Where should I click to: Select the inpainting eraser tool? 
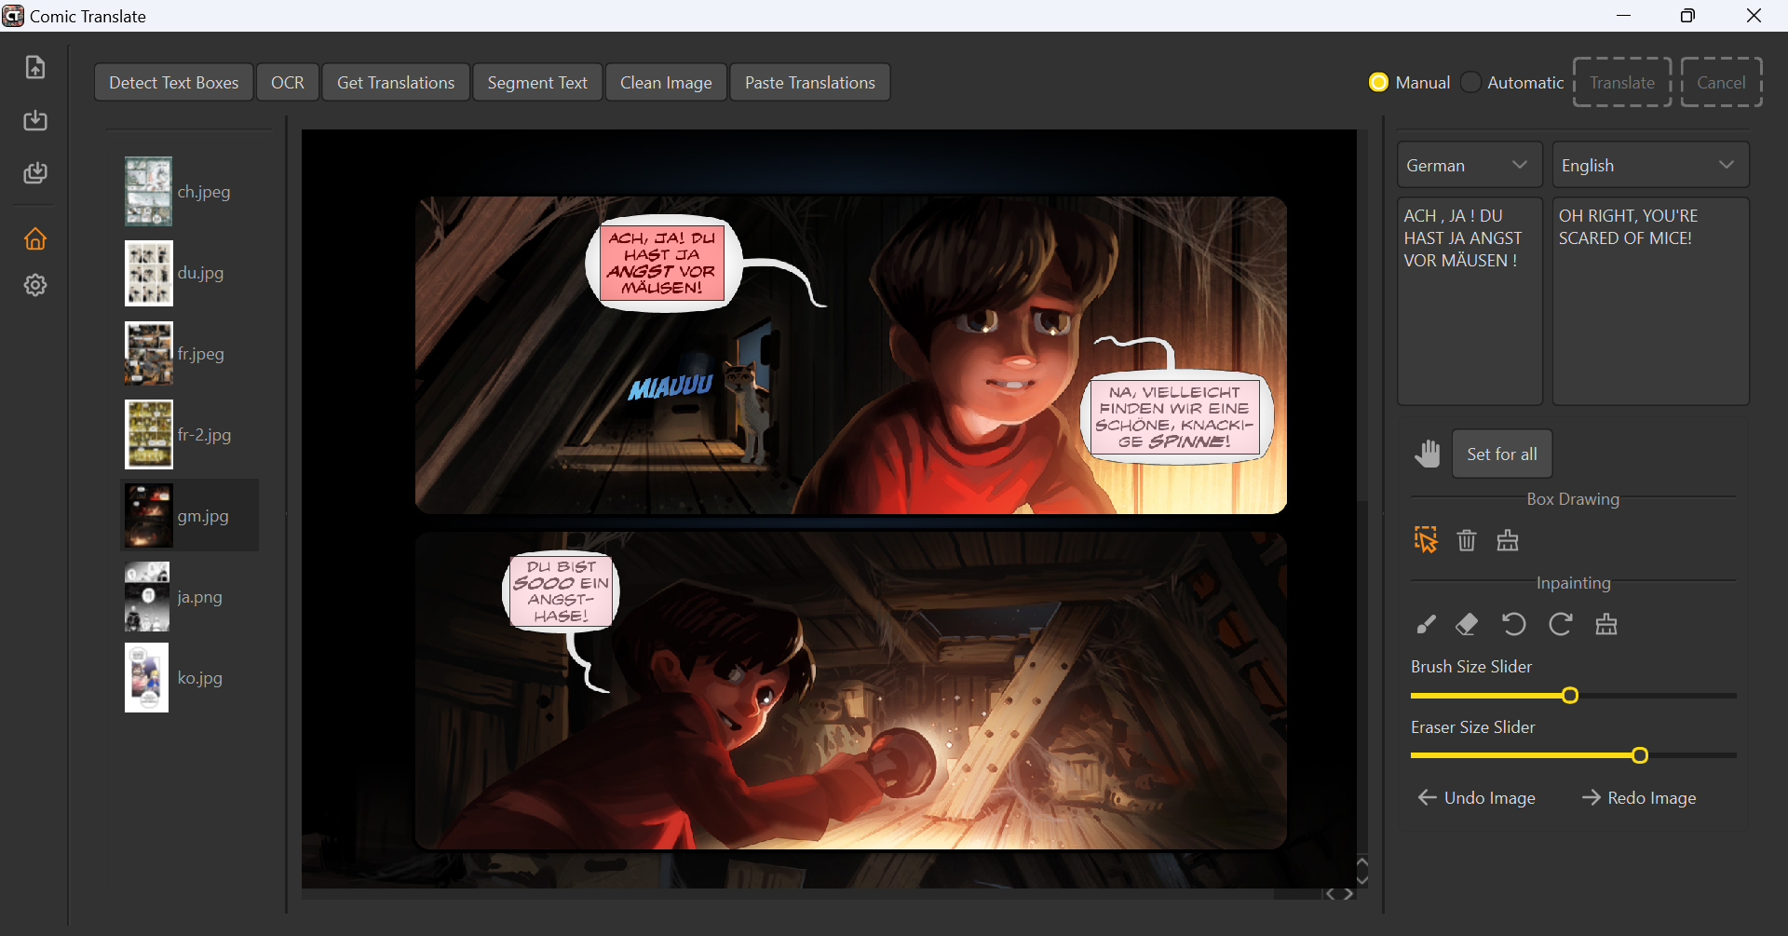tap(1466, 624)
